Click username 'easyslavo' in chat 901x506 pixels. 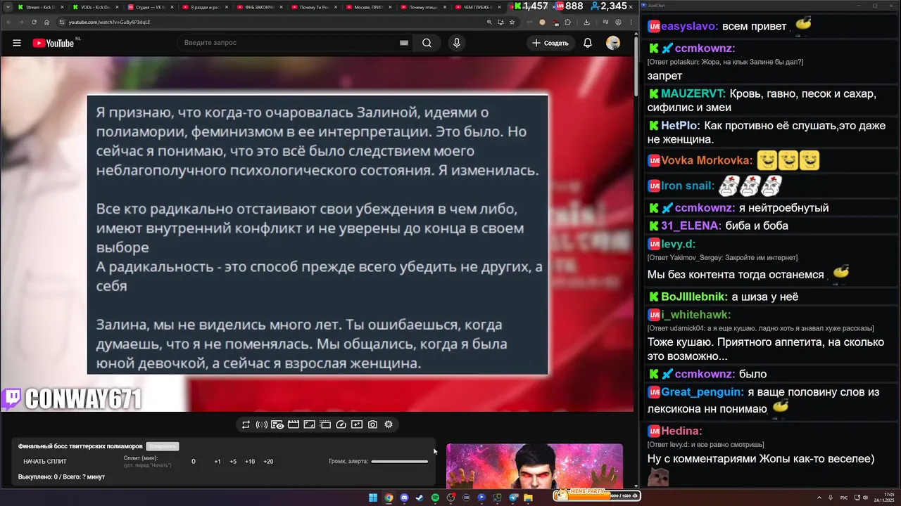click(x=690, y=26)
